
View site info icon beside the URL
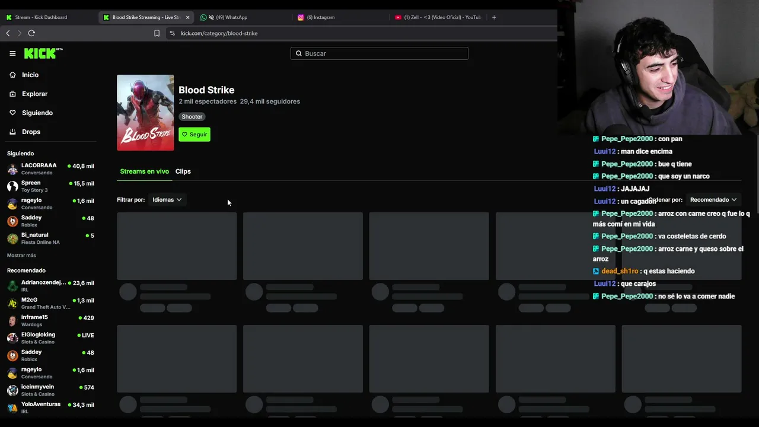pos(172,33)
